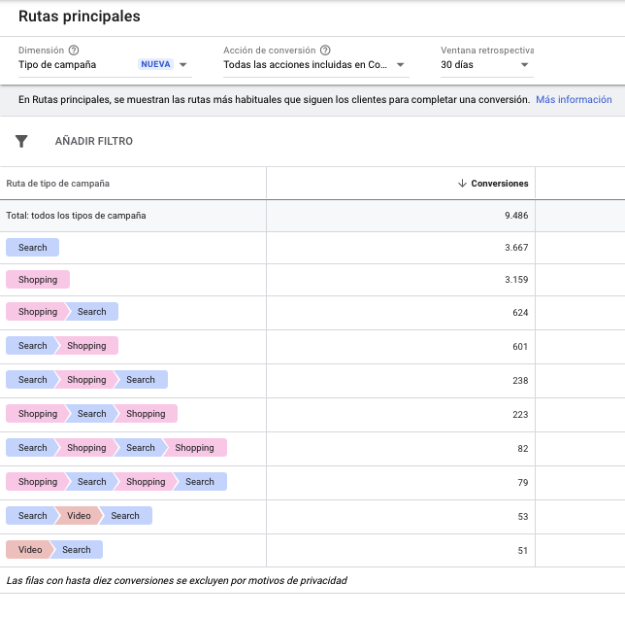Click Video chip in Video-Search row

coord(29,549)
